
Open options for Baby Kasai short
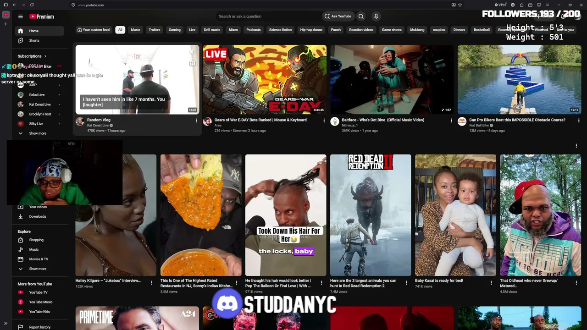[x=491, y=283]
